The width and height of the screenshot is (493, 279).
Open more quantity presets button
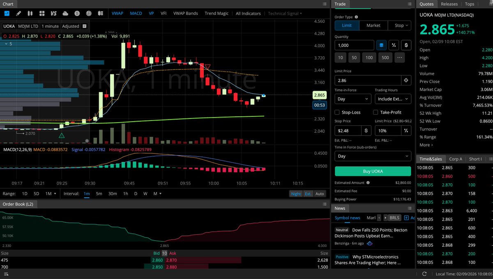[399, 58]
